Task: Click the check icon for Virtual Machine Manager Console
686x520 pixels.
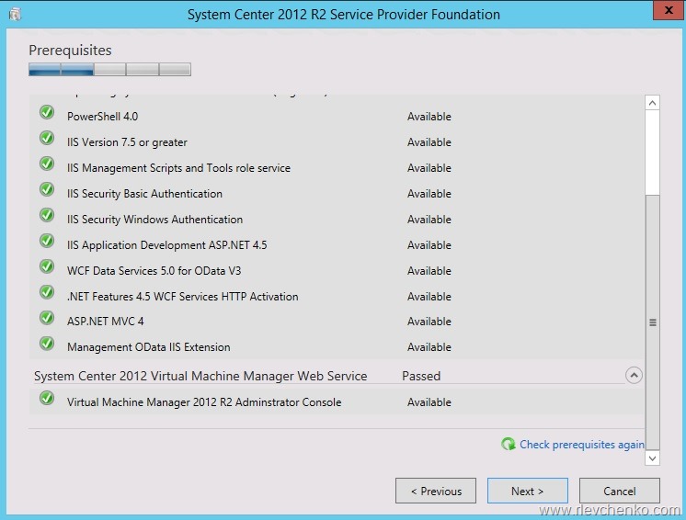Action: 47,399
